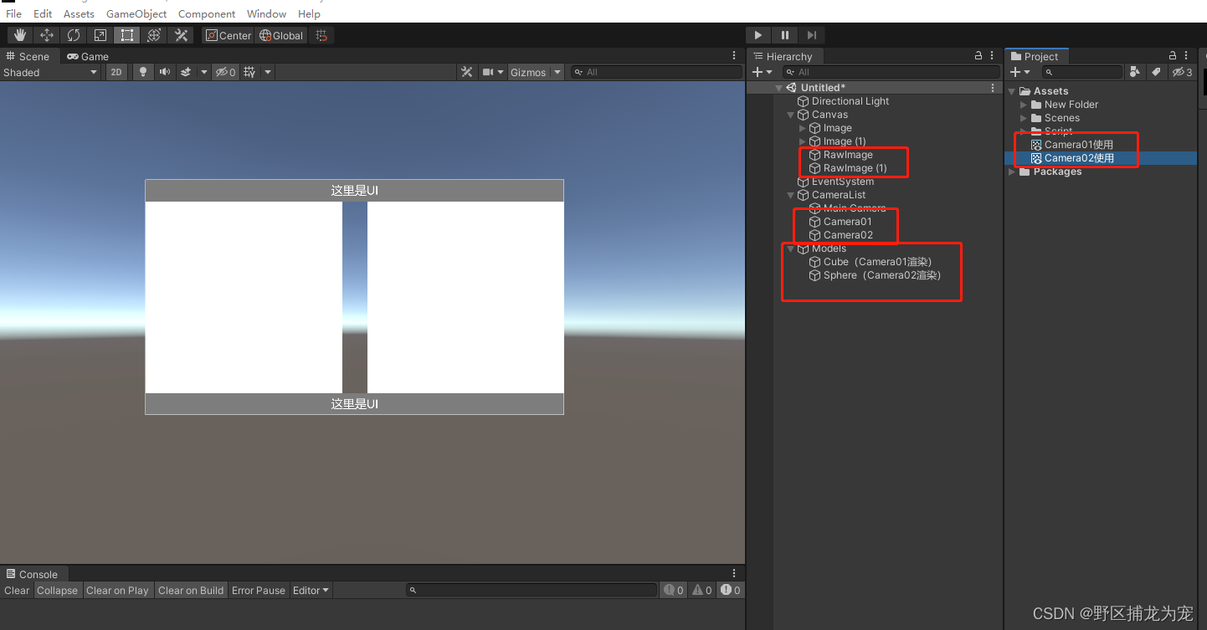The height and width of the screenshot is (630, 1207).
Task: Select the Hand tool in the toolbar
Action: click(x=18, y=34)
